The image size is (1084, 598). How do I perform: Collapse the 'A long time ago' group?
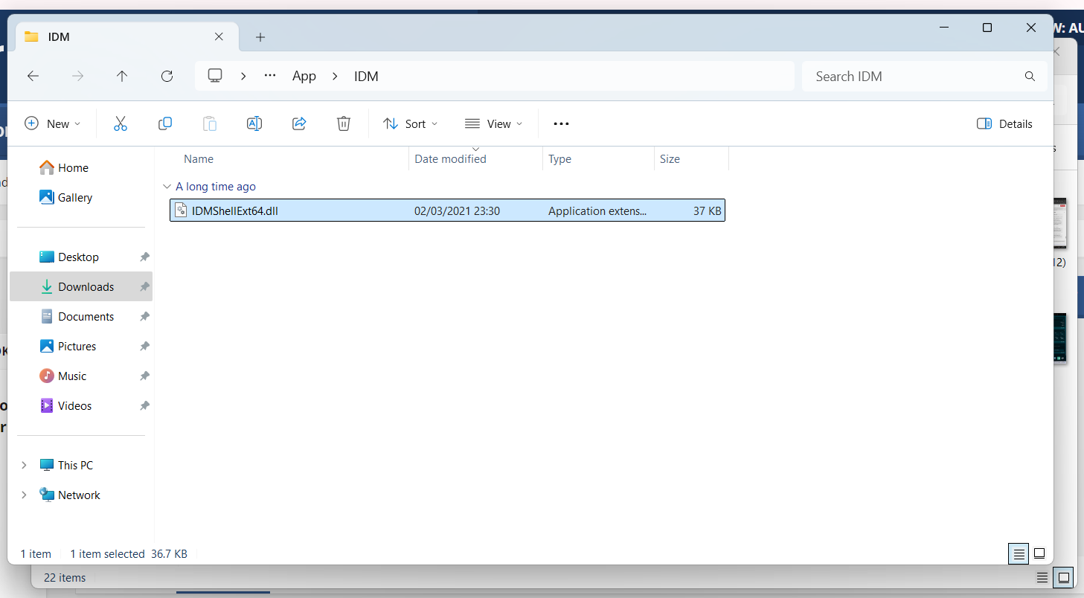166,187
